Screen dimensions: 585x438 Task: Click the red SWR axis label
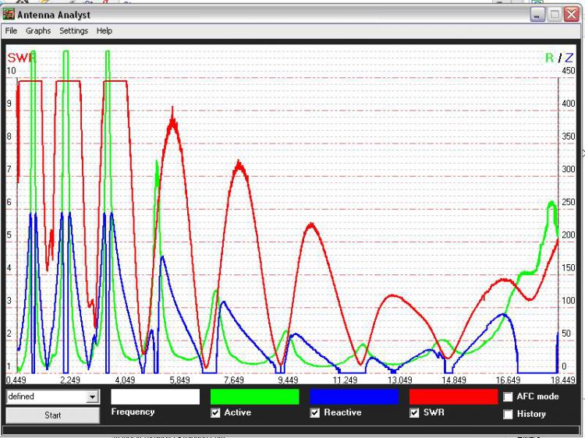click(x=21, y=58)
